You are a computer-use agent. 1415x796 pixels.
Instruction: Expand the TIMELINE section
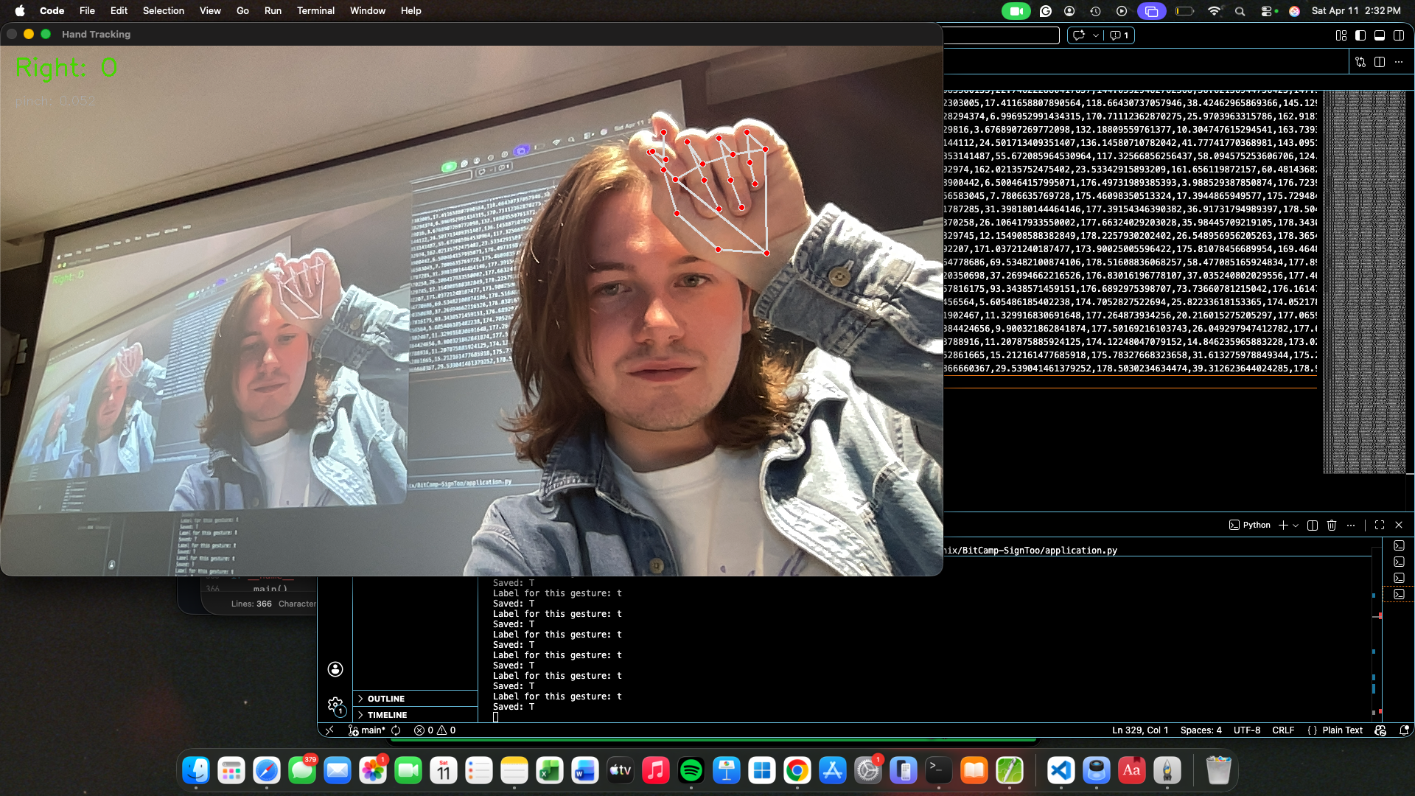[387, 715]
